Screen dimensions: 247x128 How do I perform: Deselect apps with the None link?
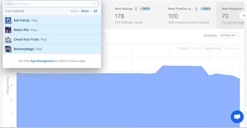pos(85,11)
